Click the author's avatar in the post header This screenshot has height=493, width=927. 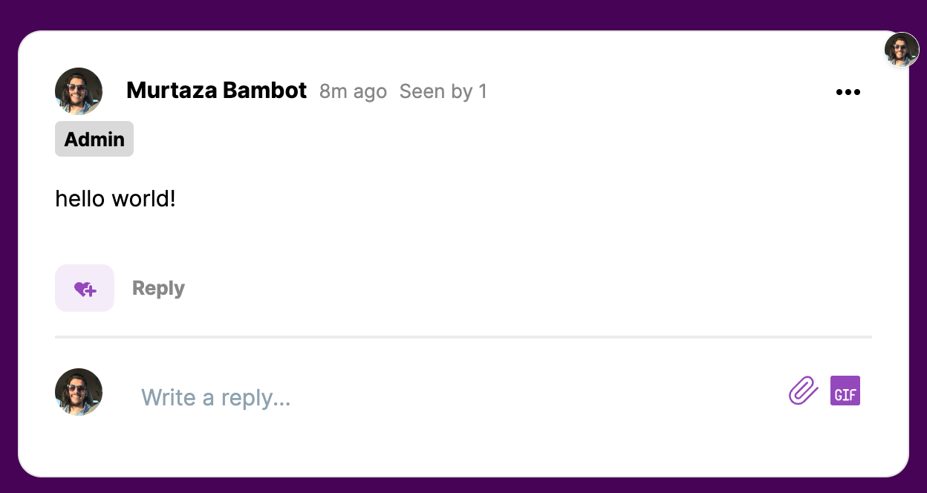tap(79, 91)
